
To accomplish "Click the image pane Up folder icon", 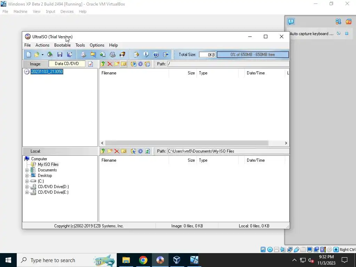I will pyautogui.click(x=103, y=64).
